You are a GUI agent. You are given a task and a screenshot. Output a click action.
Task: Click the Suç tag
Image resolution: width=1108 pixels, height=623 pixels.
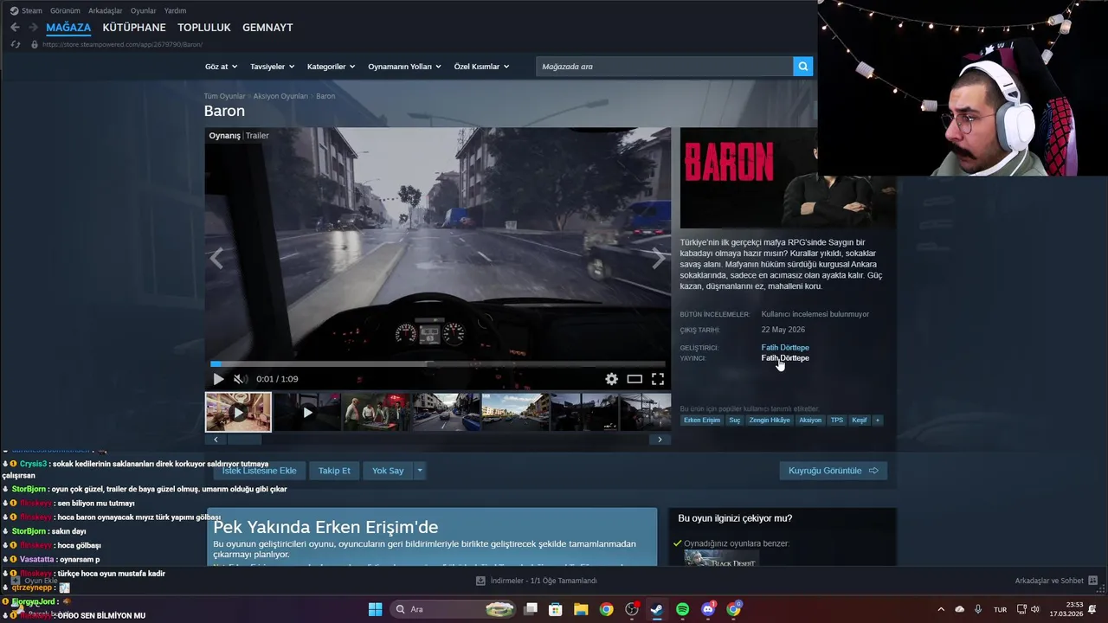point(734,421)
